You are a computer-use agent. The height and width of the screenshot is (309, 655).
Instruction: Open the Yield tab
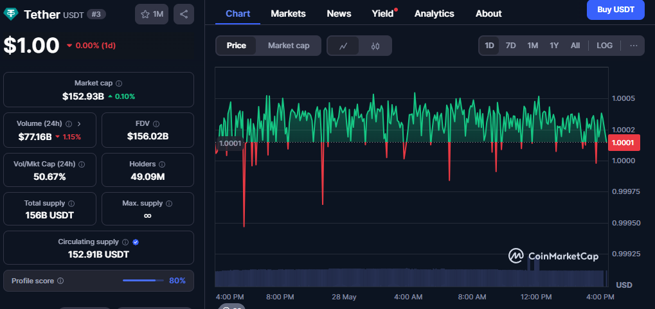383,13
